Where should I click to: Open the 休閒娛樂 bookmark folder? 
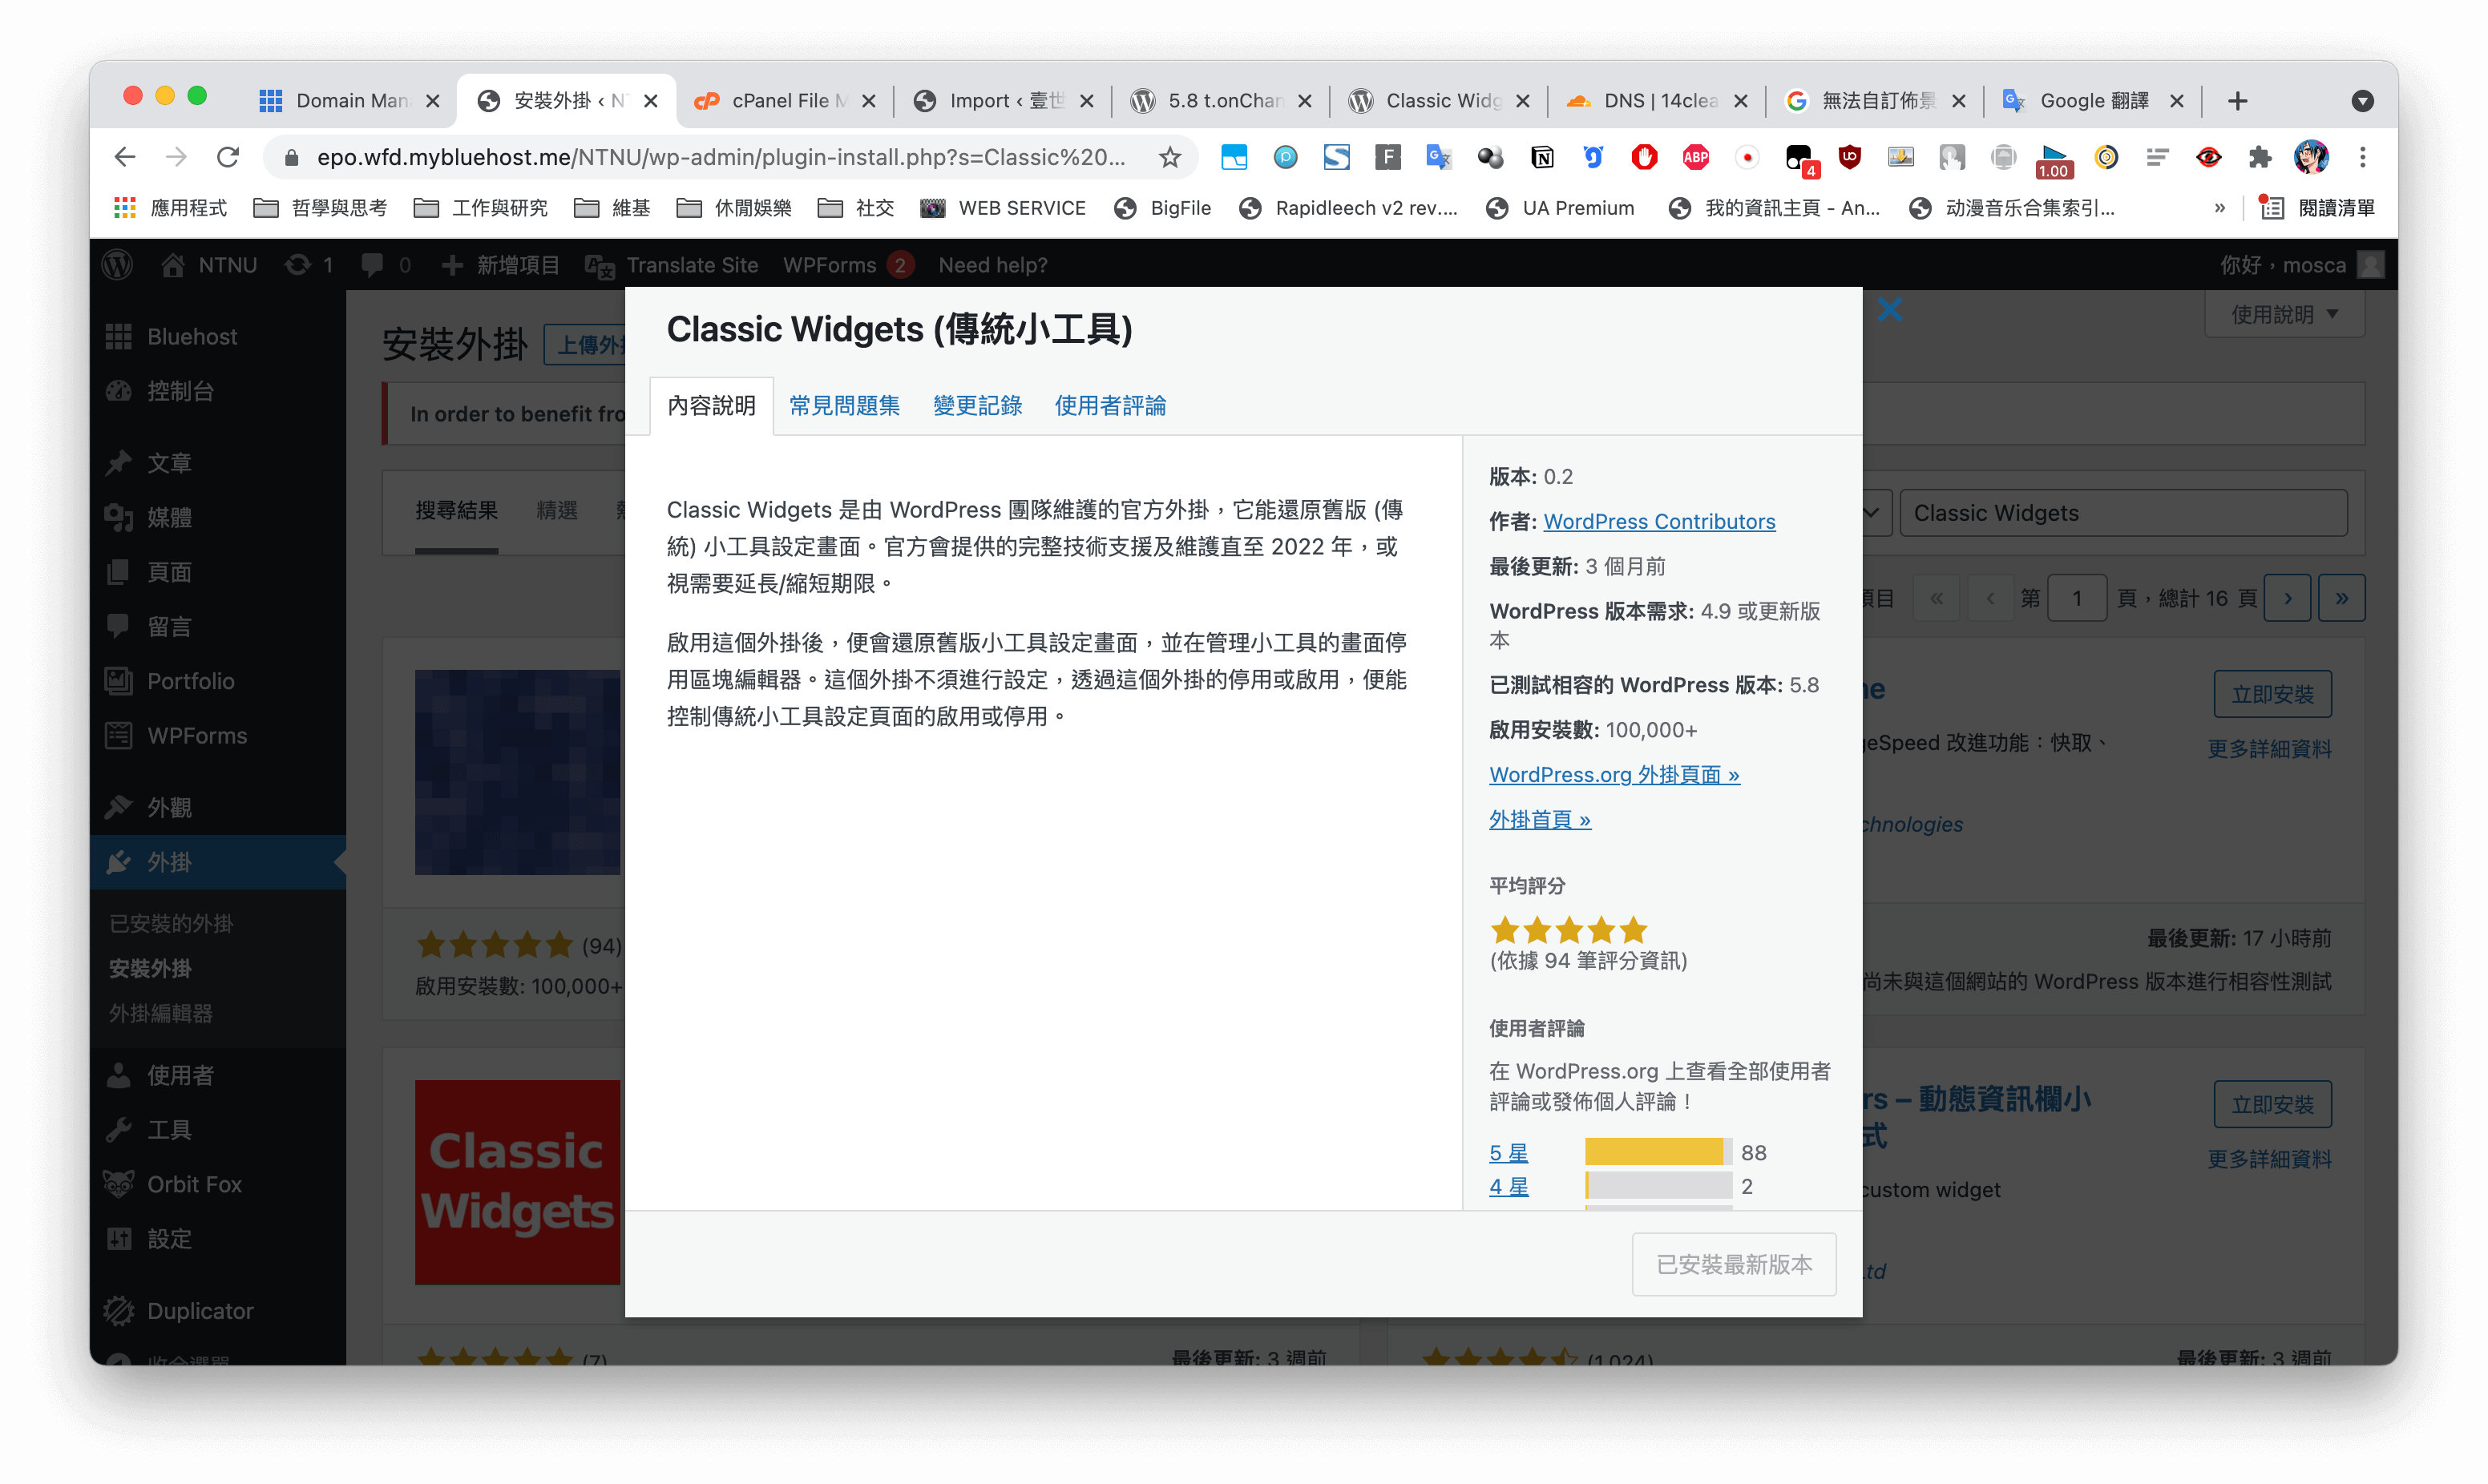734,208
